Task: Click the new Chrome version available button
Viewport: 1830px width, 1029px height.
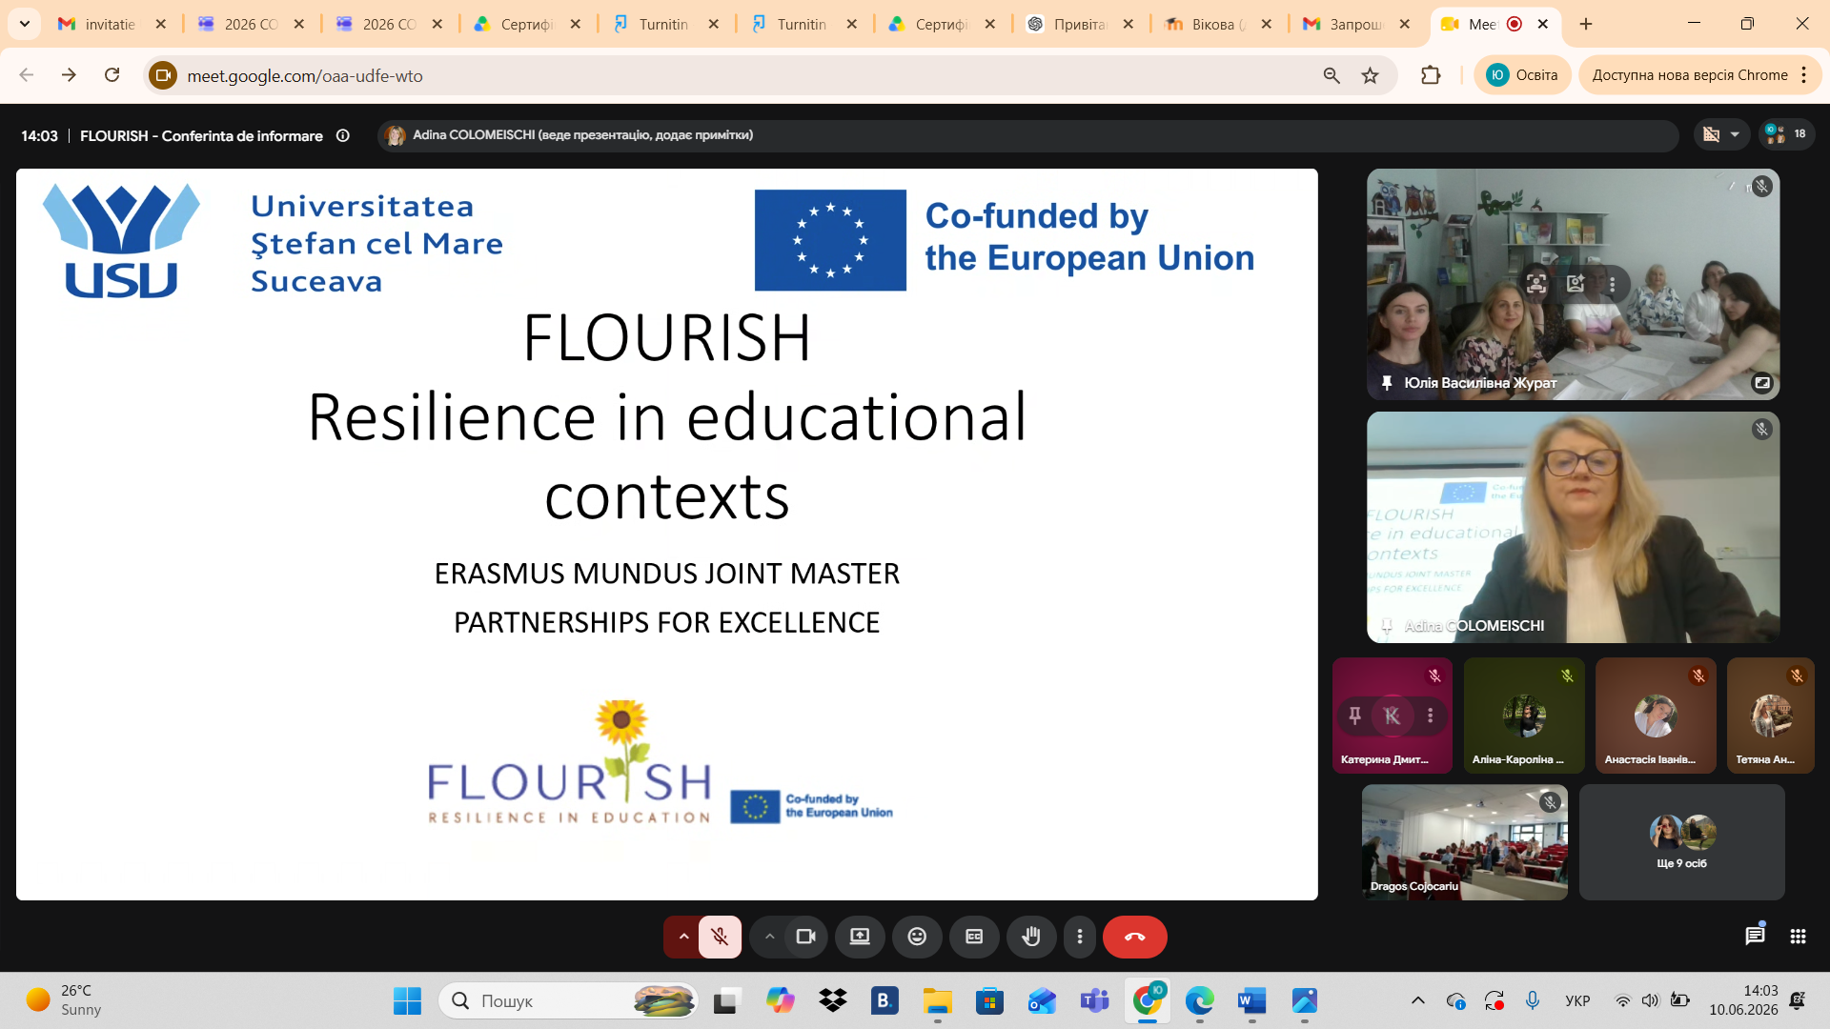Action: (x=1690, y=75)
